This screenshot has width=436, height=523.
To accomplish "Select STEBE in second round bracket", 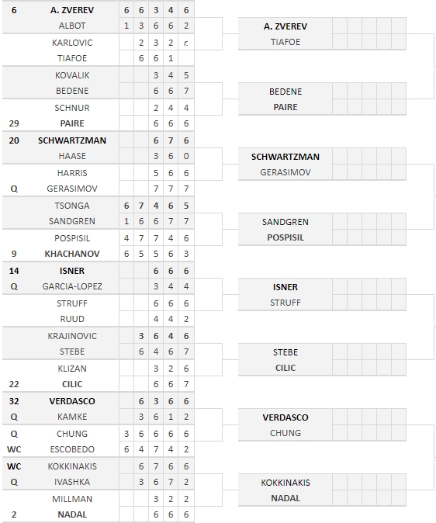I will click(285, 352).
